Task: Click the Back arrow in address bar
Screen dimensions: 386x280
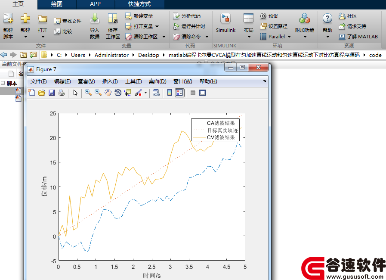Action: (4, 55)
